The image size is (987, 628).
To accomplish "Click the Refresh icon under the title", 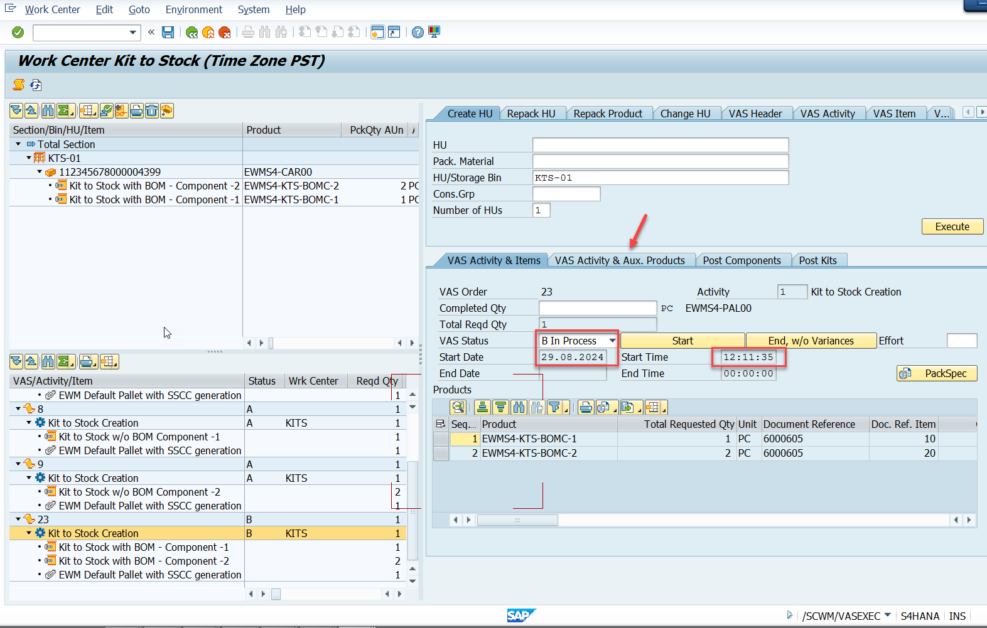I will click(x=36, y=85).
